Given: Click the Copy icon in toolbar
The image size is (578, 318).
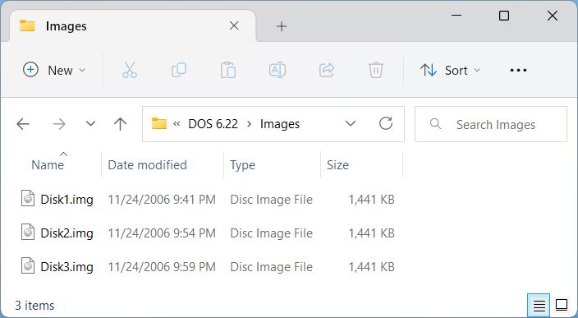Looking at the screenshot, I should (179, 70).
